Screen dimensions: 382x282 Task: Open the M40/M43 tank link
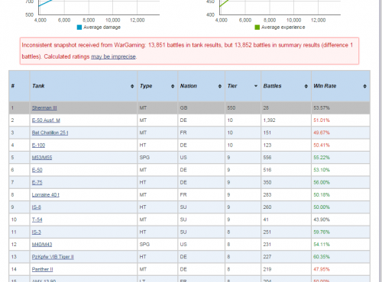[x=42, y=245]
